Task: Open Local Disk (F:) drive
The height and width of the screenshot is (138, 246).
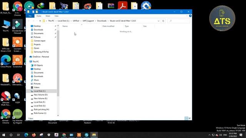Action: [40, 102]
